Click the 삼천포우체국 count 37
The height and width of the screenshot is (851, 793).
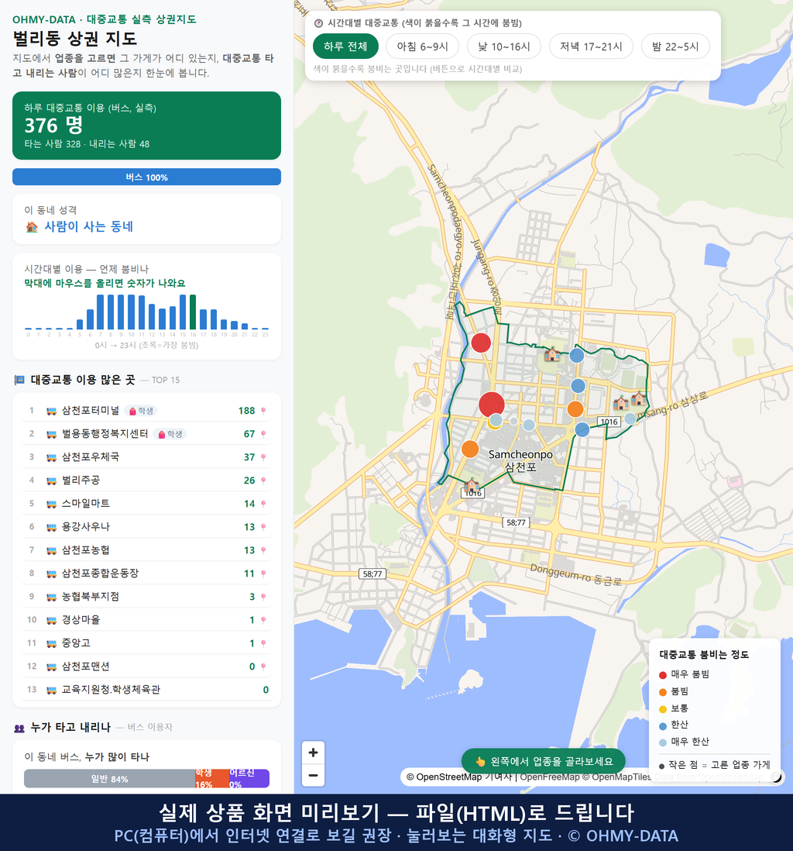pyautogui.click(x=249, y=457)
